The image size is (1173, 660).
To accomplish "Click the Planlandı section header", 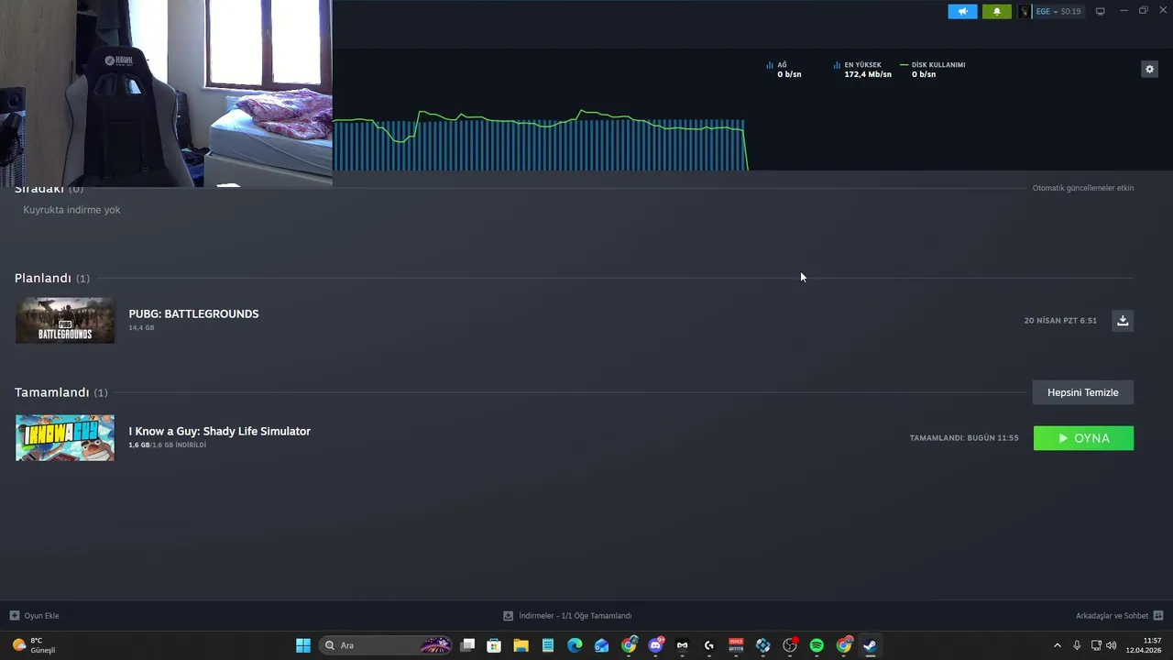I will 52,278.
